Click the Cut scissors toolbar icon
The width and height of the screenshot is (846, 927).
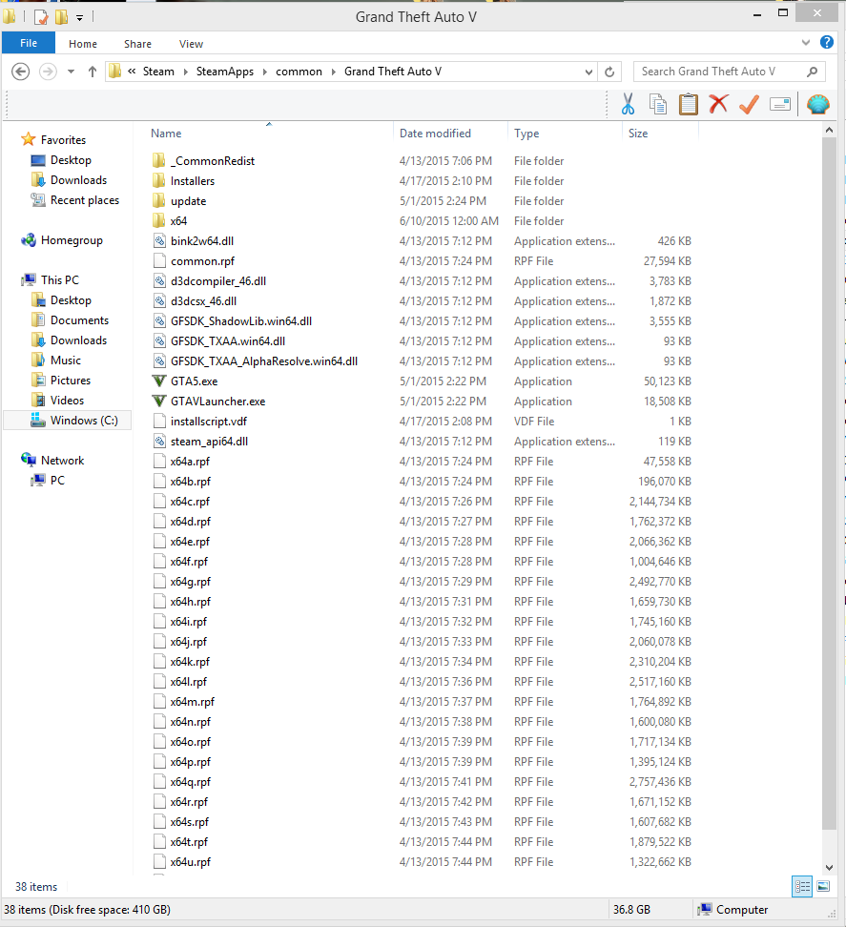pos(628,105)
